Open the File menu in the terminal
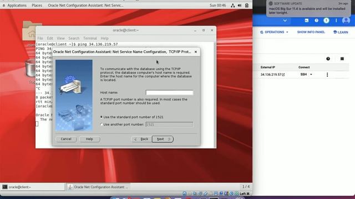355x199 pixels. [x=40, y=38]
